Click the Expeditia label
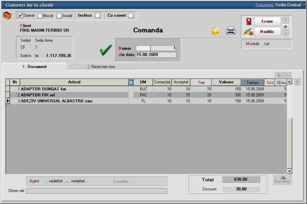This screenshot has height=204, width=307. [121, 181]
